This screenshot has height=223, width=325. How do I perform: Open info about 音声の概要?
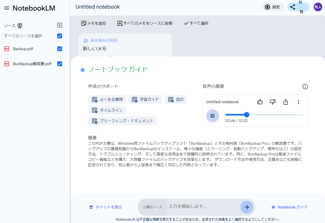coord(305,86)
